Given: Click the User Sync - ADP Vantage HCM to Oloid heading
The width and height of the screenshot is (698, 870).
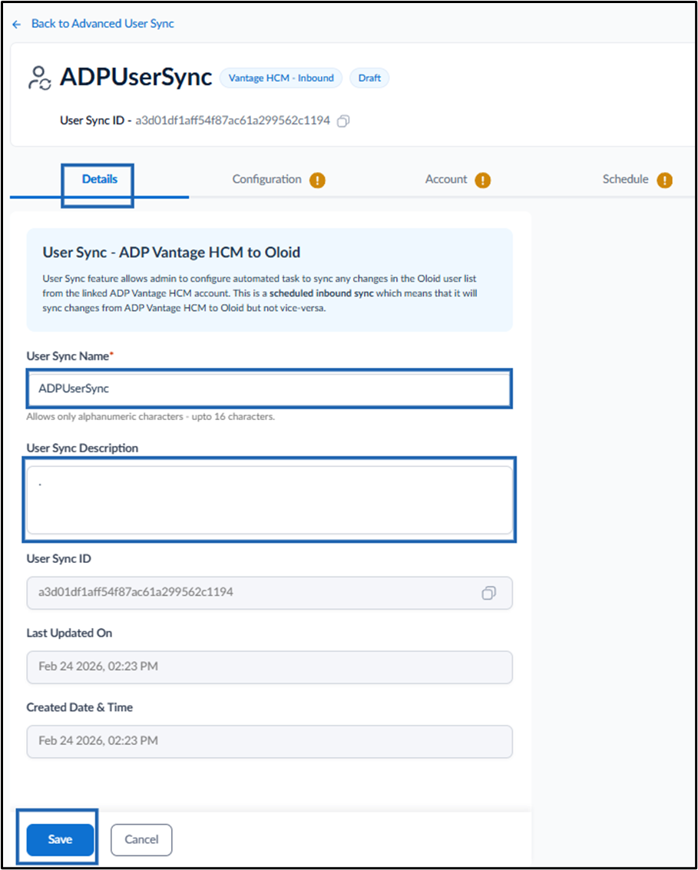Looking at the screenshot, I should pyautogui.click(x=171, y=253).
